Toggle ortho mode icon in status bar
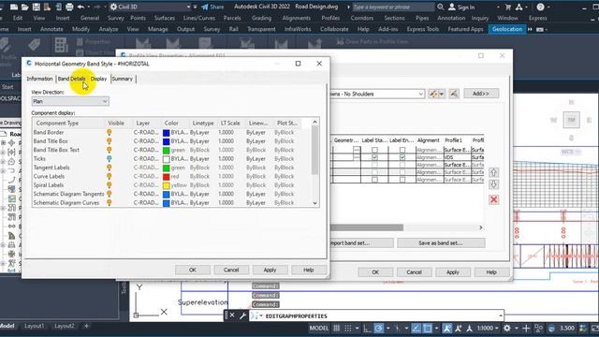The height and width of the screenshot is (337, 599). click(x=367, y=329)
